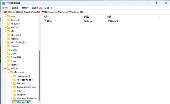Click the tree pane vertical scrollbar
This screenshot has width=170, height=104.
(39, 75)
